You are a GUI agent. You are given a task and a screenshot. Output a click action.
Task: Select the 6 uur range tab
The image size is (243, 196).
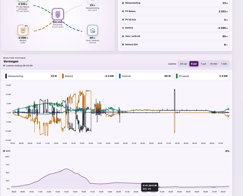pyautogui.click(x=194, y=64)
